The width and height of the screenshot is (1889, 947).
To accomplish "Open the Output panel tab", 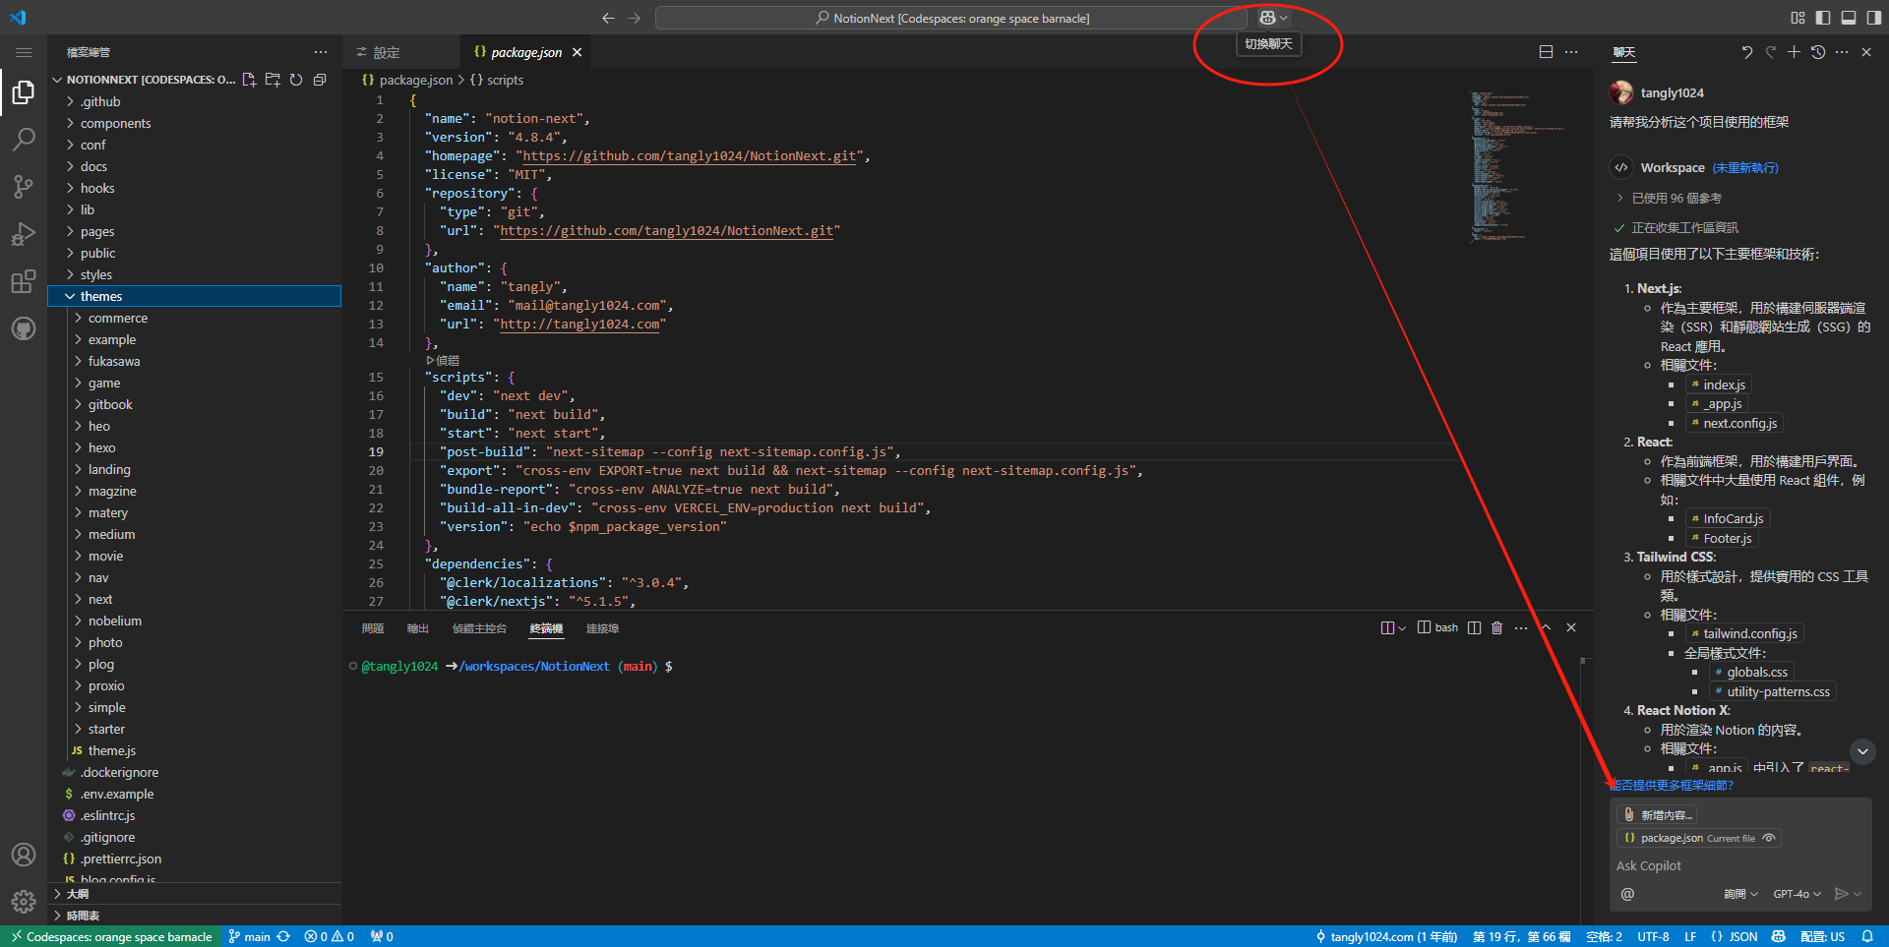I will (418, 628).
